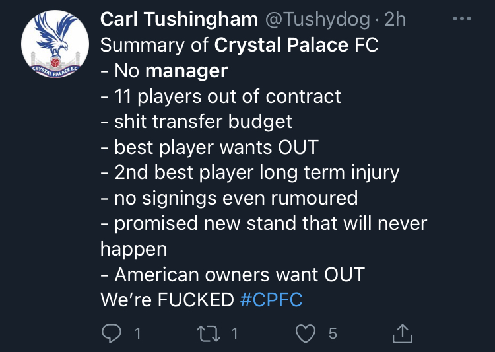495x352 pixels.
Task: Open Carl Tushingham's profile name
Action: pyautogui.click(x=179, y=19)
